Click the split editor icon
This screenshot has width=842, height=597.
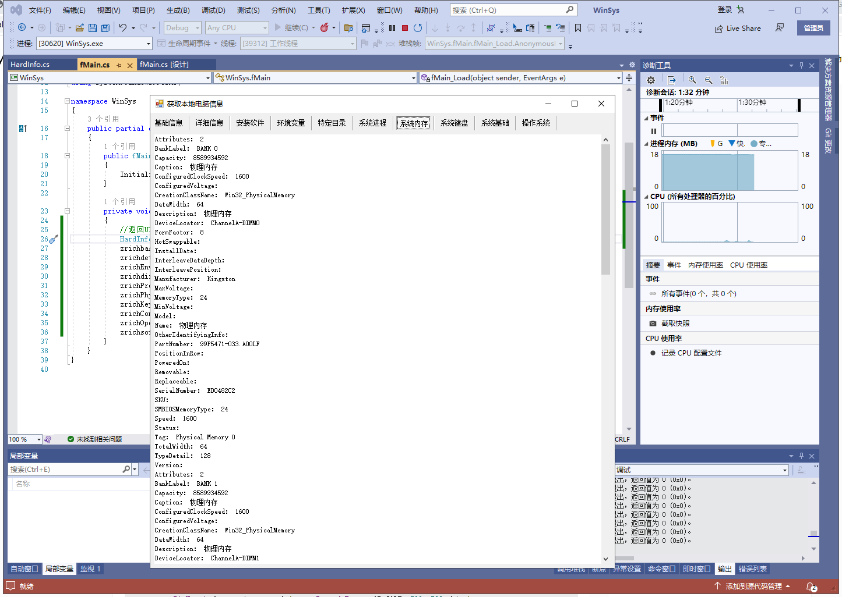pyautogui.click(x=629, y=77)
